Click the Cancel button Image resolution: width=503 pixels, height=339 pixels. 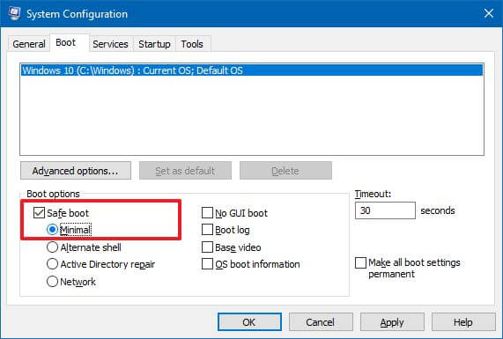point(321,321)
